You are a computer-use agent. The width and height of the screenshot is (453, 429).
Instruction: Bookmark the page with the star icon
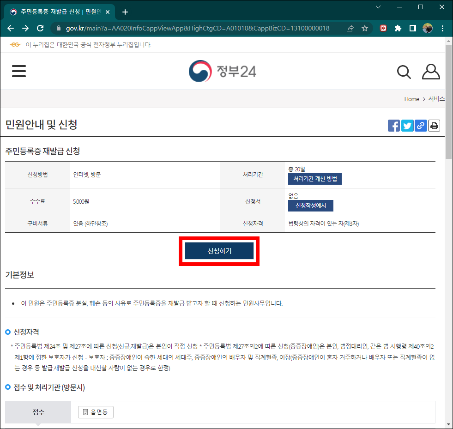365,28
